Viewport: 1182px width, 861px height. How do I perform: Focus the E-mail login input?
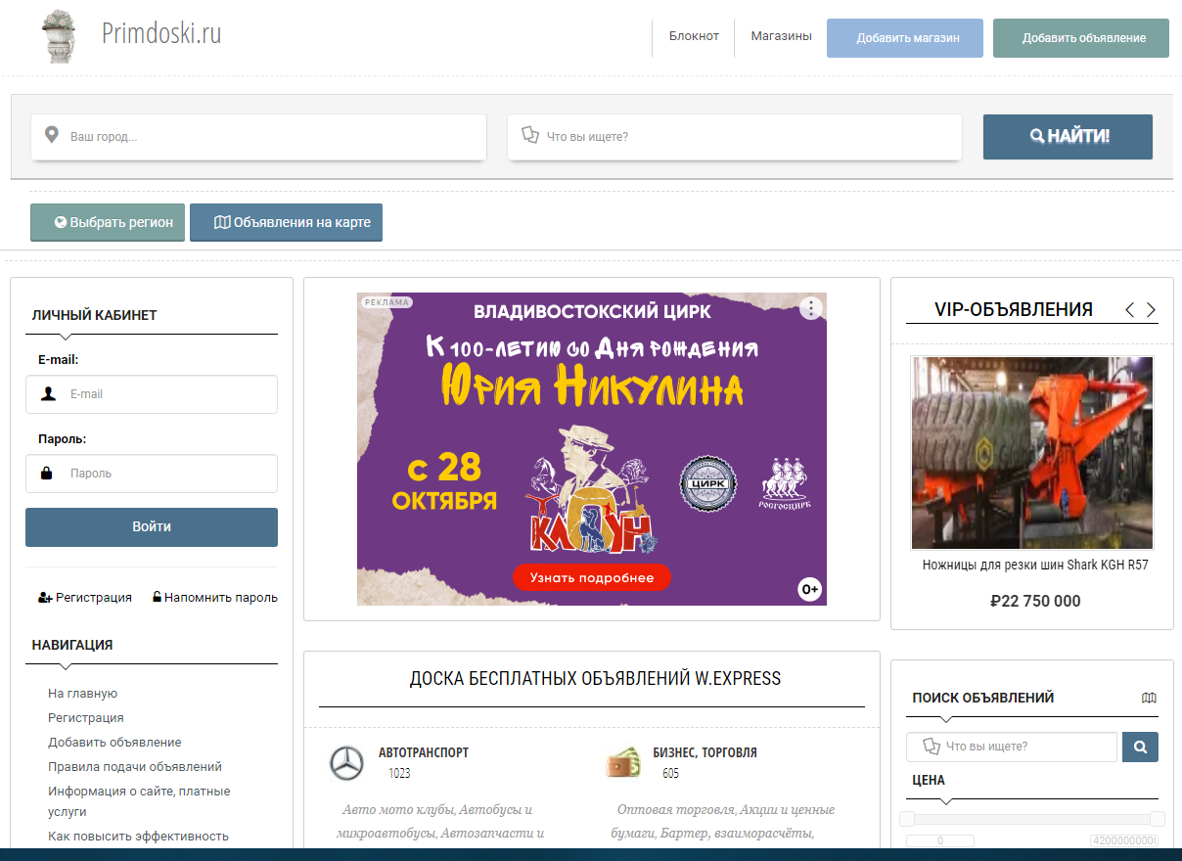click(x=152, y=394)
